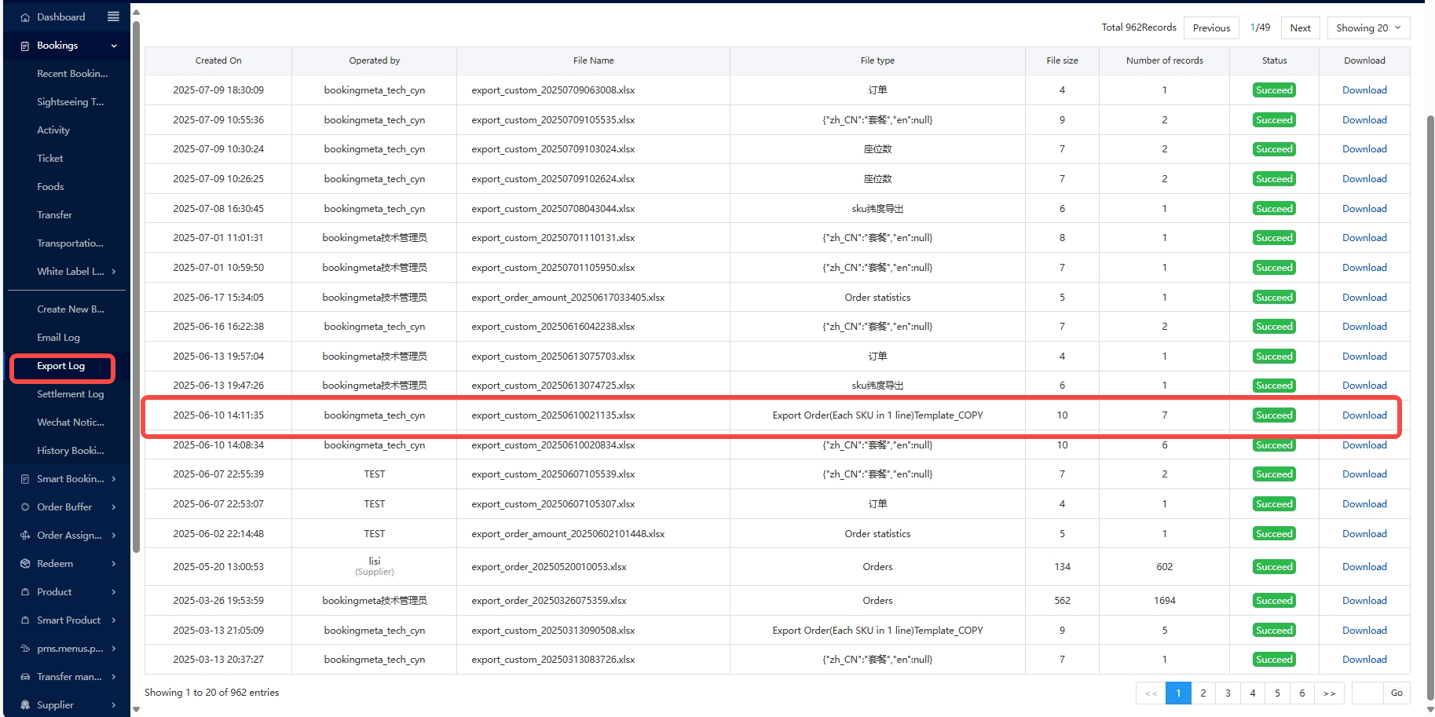Click the Product bag icon

pyautogui.click(x=25, y=592)
